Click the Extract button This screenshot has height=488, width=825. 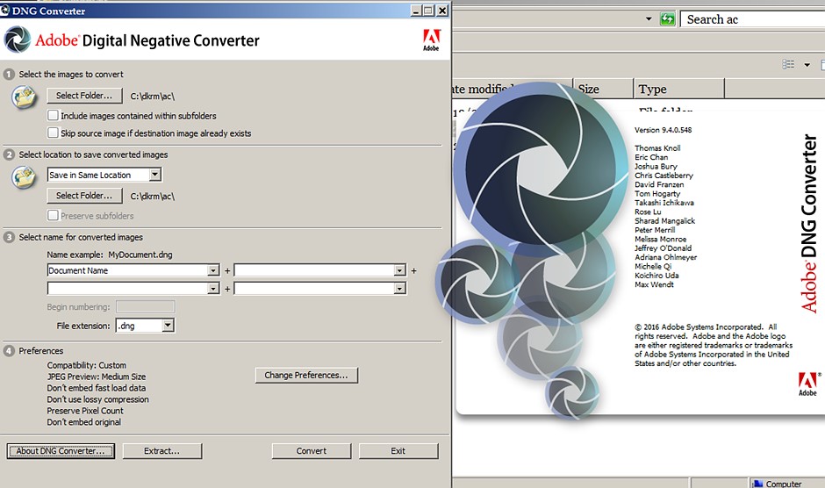[162, 451]
